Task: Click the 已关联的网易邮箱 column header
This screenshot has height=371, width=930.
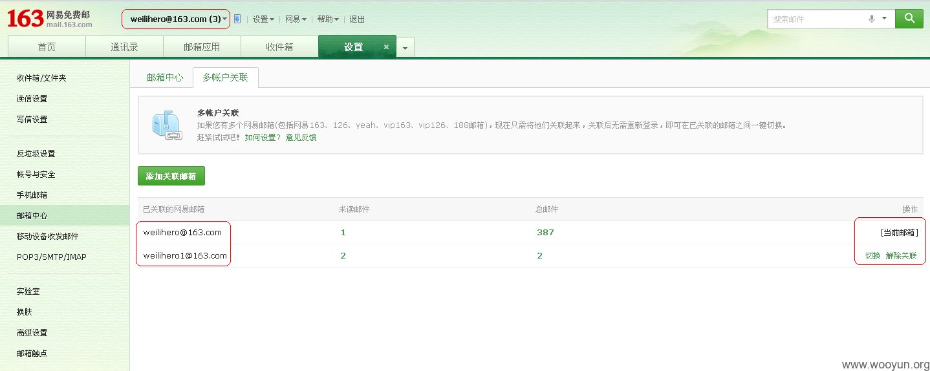Action: pyautogui.click(x=174, y=209)
